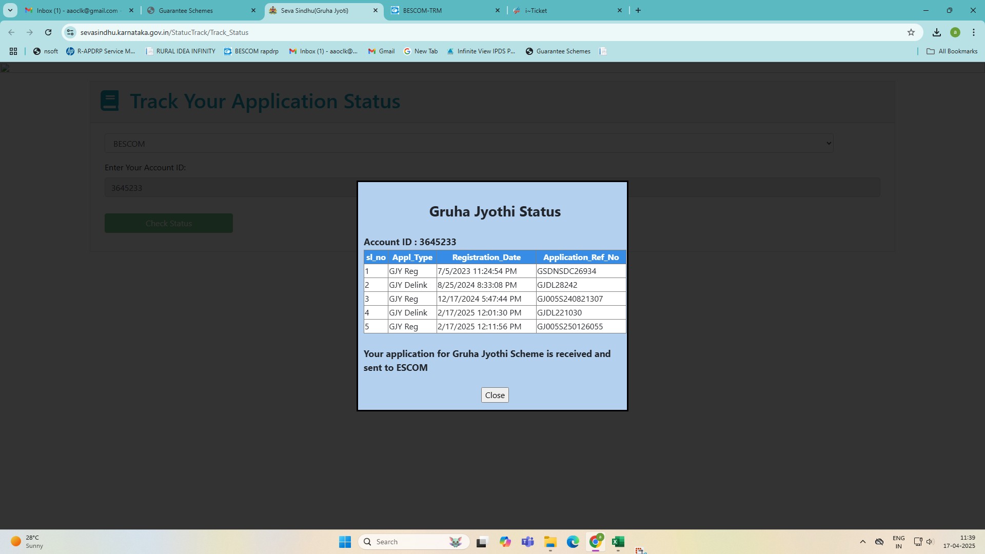Open Infinite View IPDS bookmark
Screen dimensions: 985x554
[x=481, y=51]
